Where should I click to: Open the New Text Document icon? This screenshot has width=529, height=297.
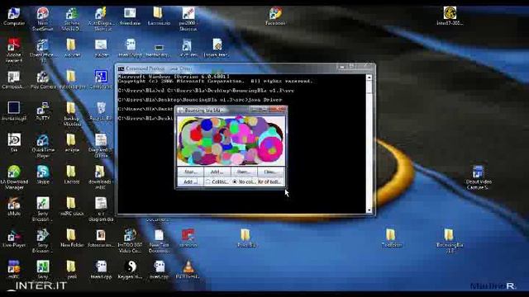pyautogui.click(x=159, y=241)
